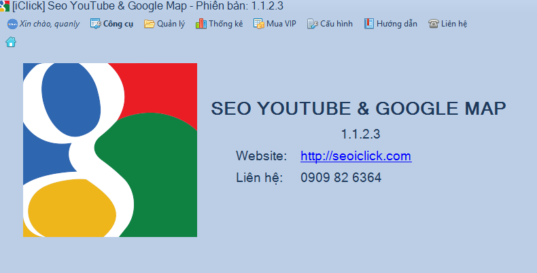
Task: Click the window title text Seo YouTube & Google Map
Action: 118,6
